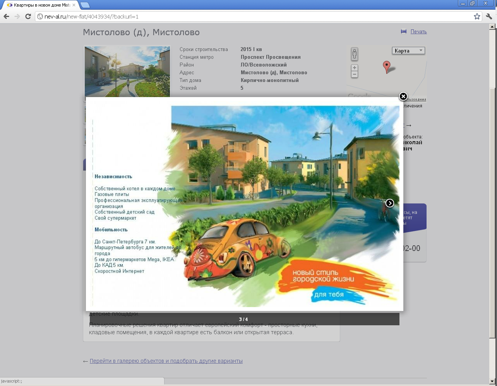Click the printer icon

click(x=403, y=32)
